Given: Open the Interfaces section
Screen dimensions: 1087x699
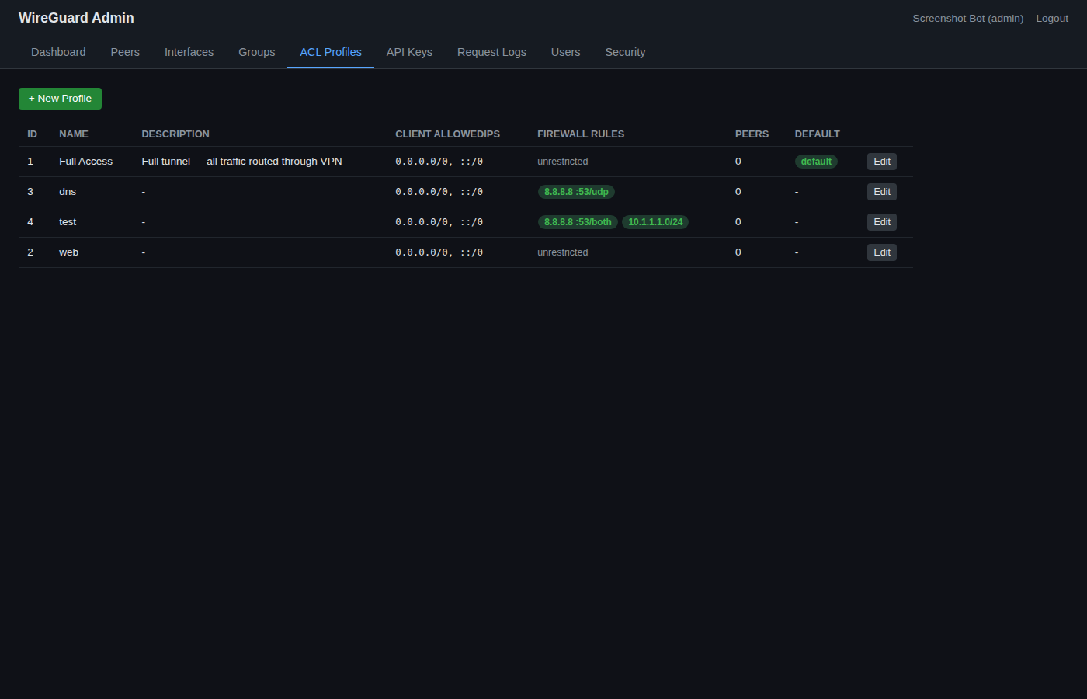Looking at the screenshot, I should click(189, 52).
